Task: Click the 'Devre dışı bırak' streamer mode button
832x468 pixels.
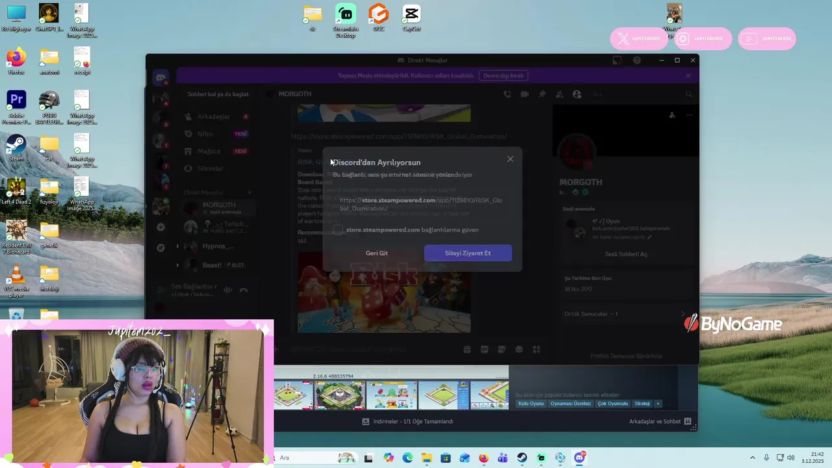Action: [504, 75]
